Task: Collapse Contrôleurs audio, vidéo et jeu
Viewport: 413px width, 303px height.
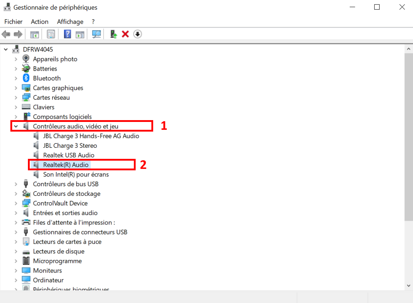Action: point(16,126)
